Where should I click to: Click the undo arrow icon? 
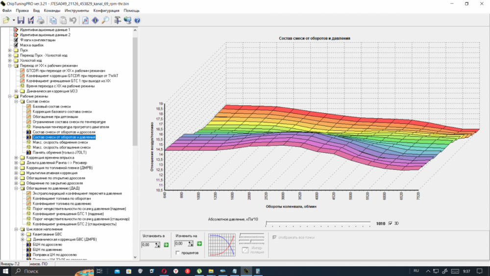tap(73, 20)
